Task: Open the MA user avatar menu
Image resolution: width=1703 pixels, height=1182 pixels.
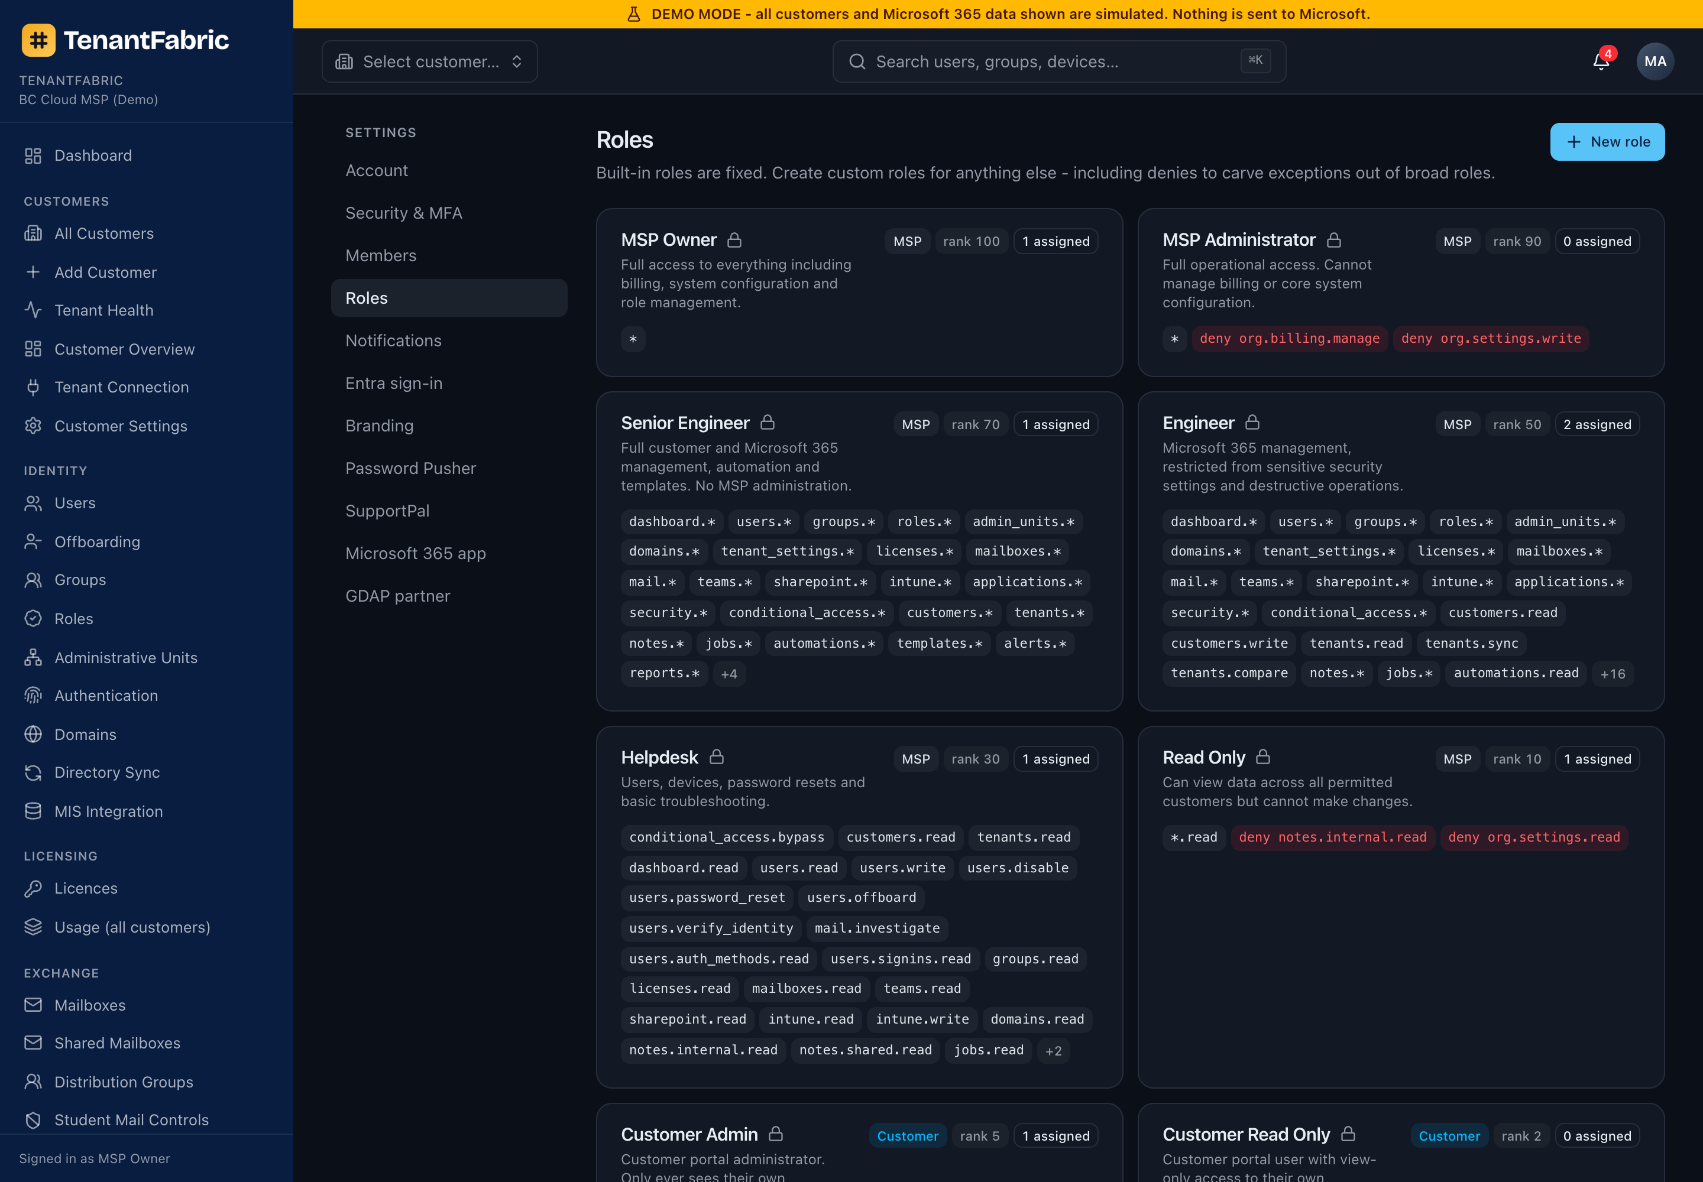Action: pos(1655,61)
